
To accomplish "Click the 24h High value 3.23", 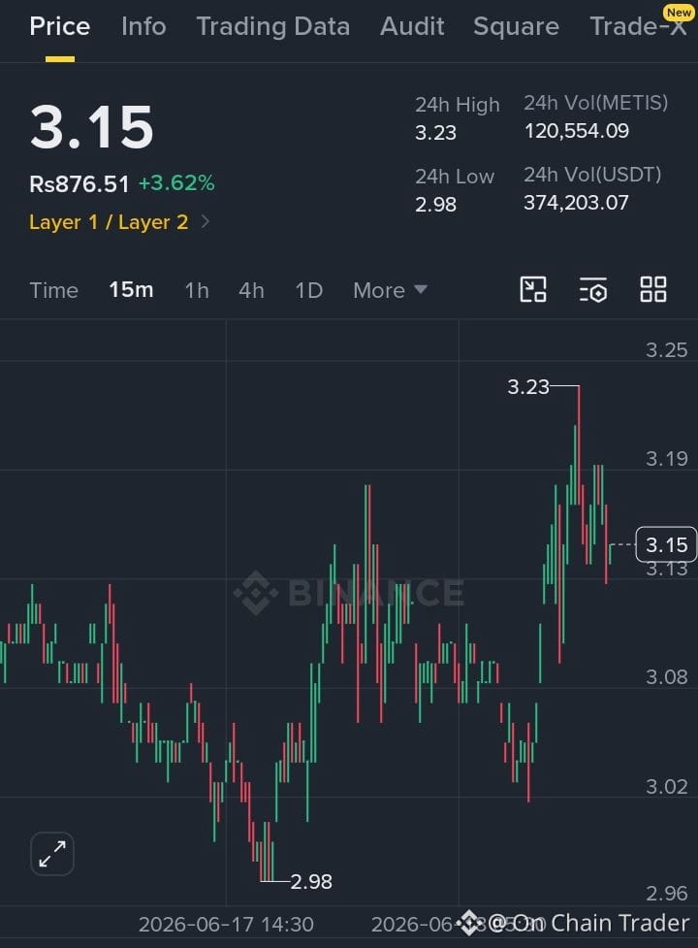I will [435, 132].
